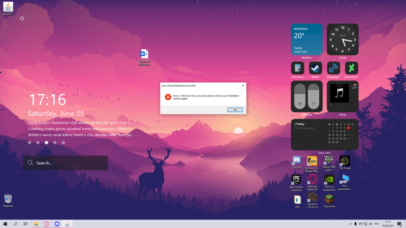Click the Search input field

65,163
